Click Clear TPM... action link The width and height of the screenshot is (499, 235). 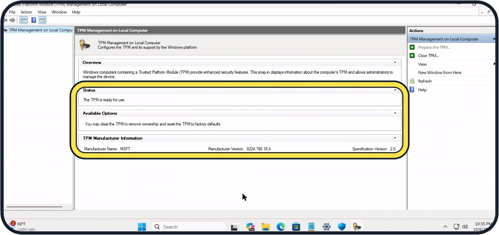(x=428, y=56)
